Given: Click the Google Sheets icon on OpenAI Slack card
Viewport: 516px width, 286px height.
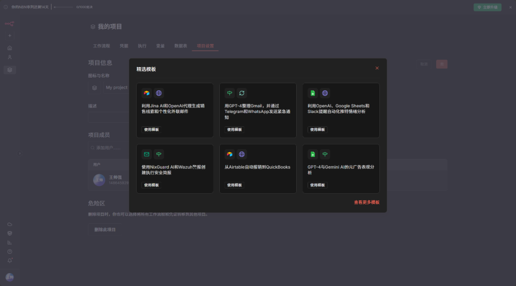Looking at the screenshot, I should 312,93.
